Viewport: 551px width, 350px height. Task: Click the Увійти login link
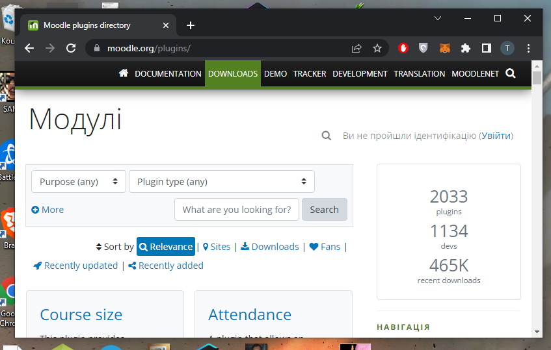click(496, 136)
